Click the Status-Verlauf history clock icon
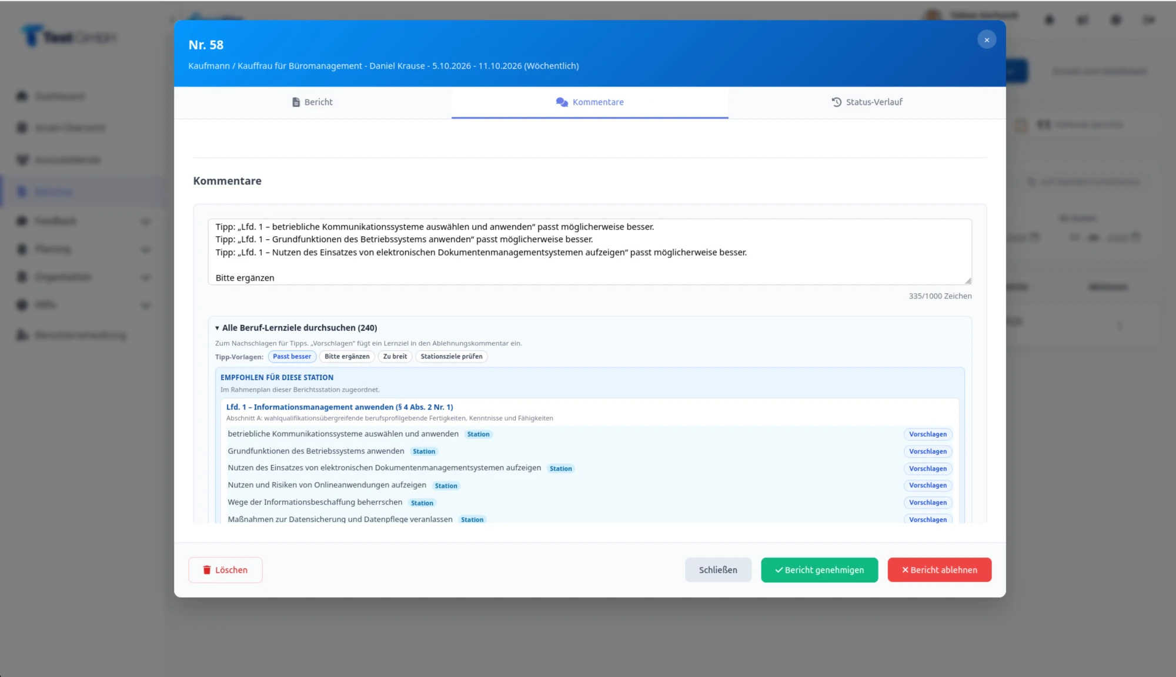 [836, 102]
